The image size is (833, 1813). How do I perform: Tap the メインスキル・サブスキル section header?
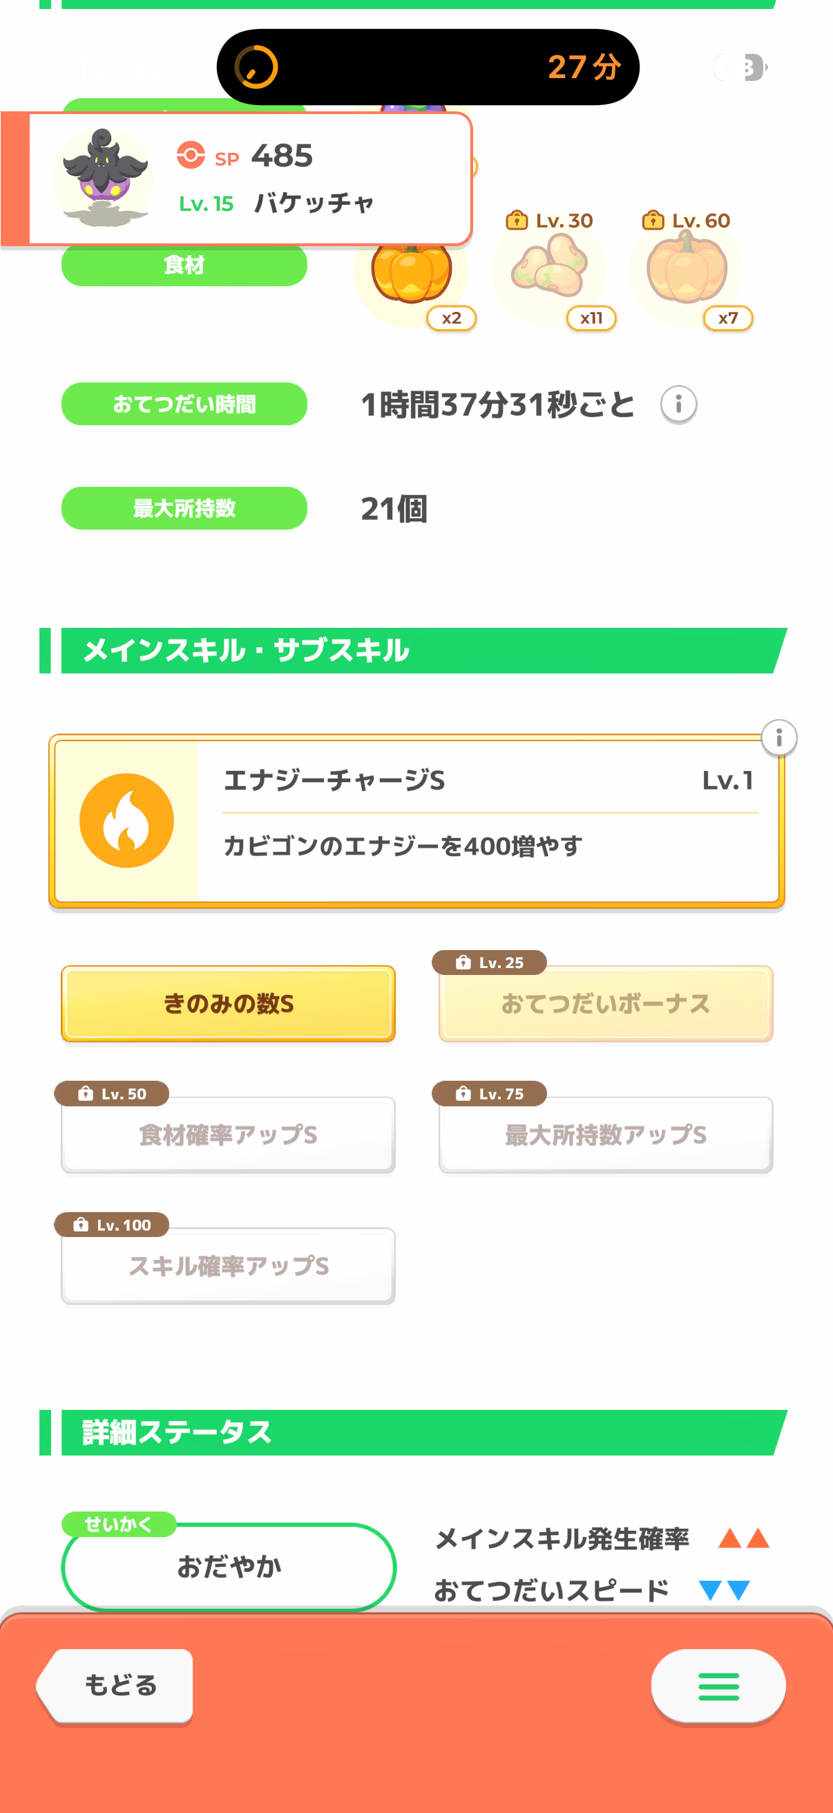pos(414,650)
